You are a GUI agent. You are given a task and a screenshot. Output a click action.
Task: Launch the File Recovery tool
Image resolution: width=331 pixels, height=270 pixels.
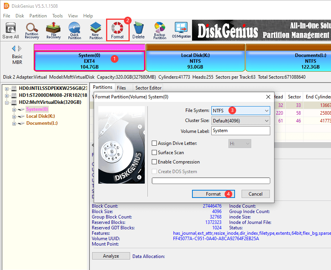[x=53, y=30]
